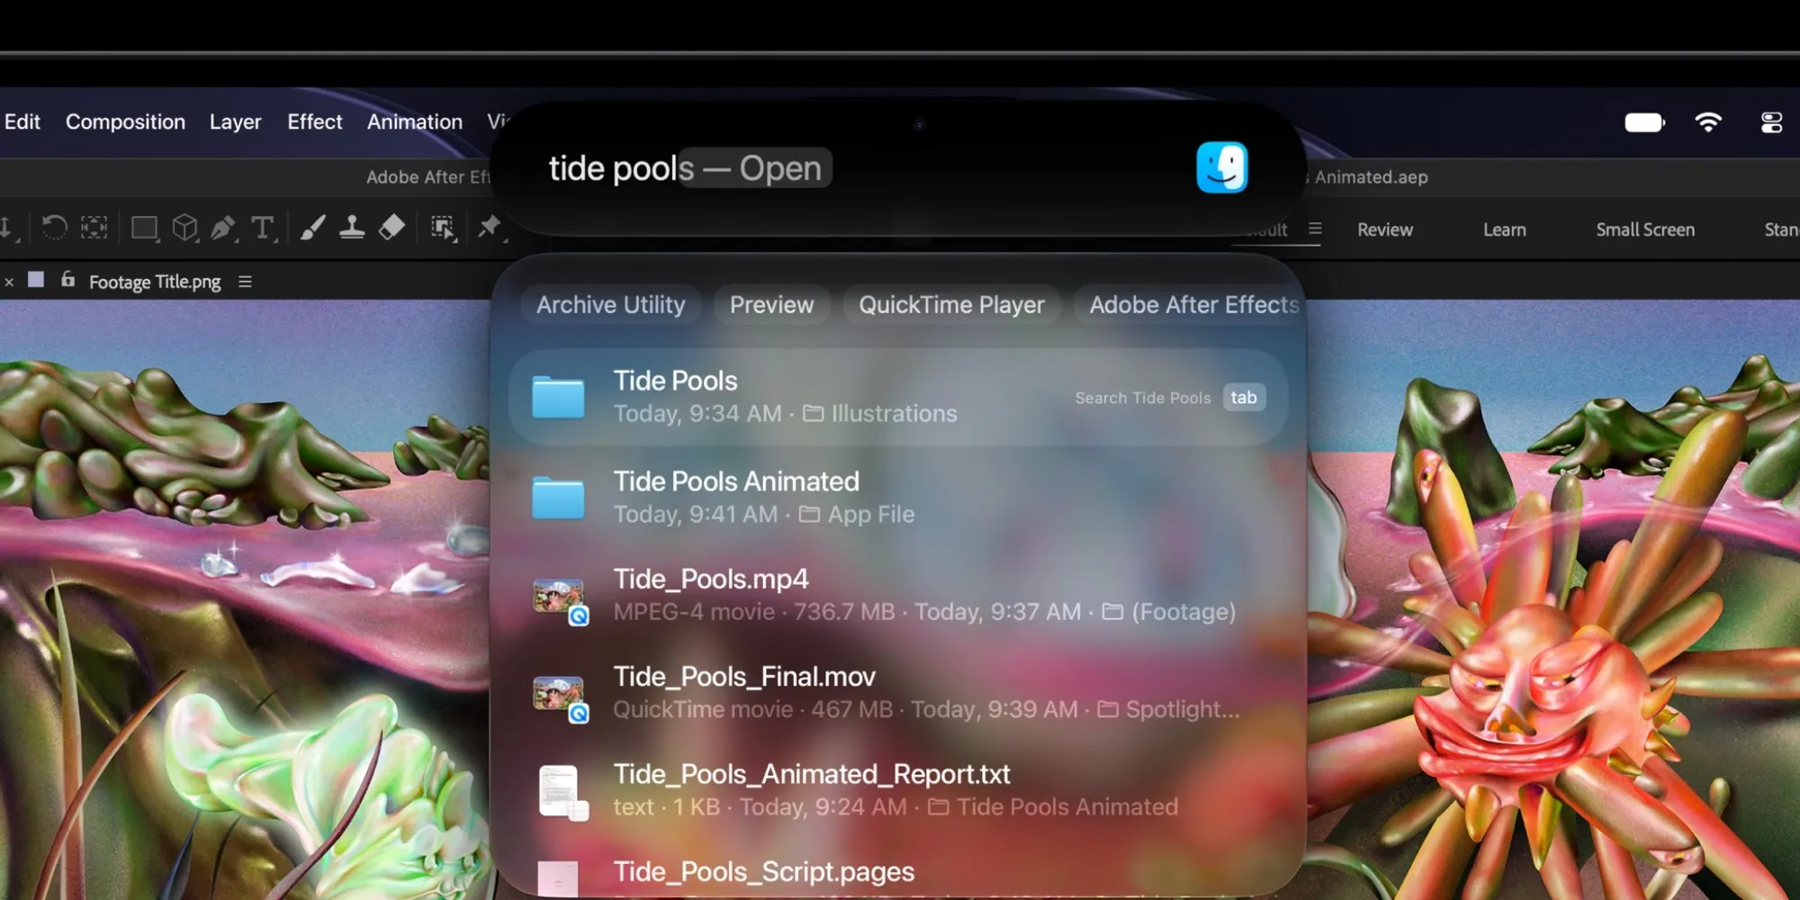This screenshot has width=1800, height=900.
Task: Select the 3D cube tool icon
Action: pos(185,228)
